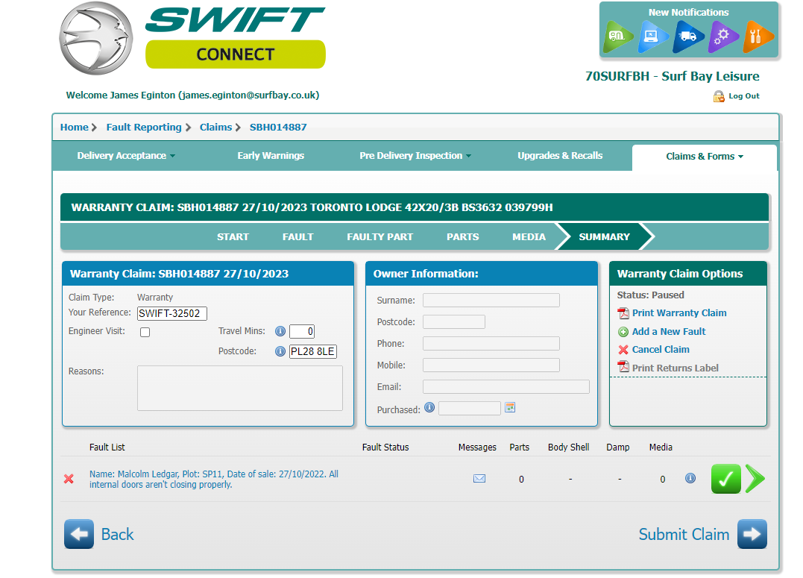Click the owner Postcode field
Viewport: 803px width, 578px height.
(454, 321)
